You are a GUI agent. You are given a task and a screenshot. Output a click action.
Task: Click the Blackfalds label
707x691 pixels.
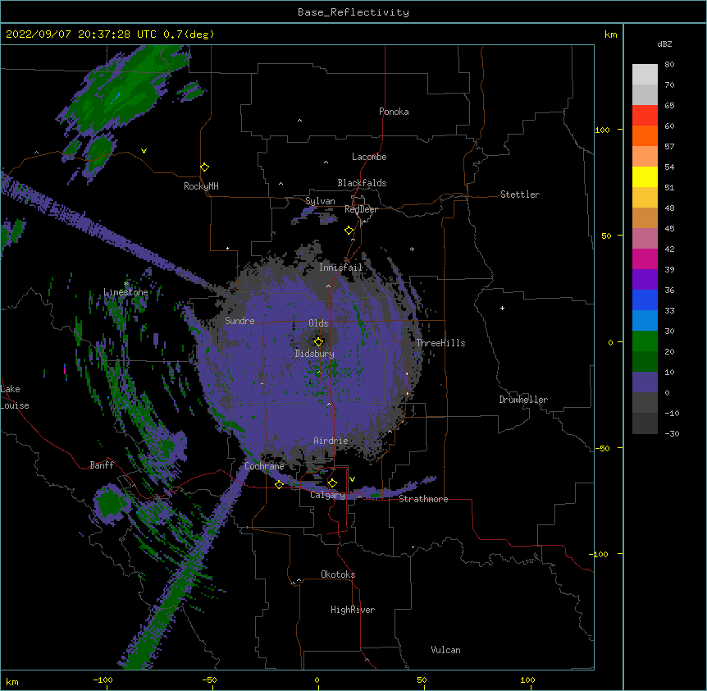click(362, 183)
